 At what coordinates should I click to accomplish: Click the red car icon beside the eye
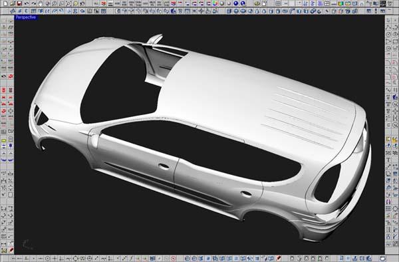pyautogui.click(x=11, y=76)
